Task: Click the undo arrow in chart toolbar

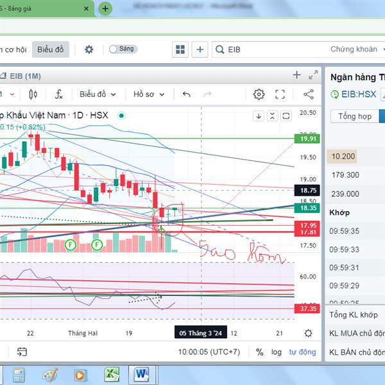Action: coord(187,94)
